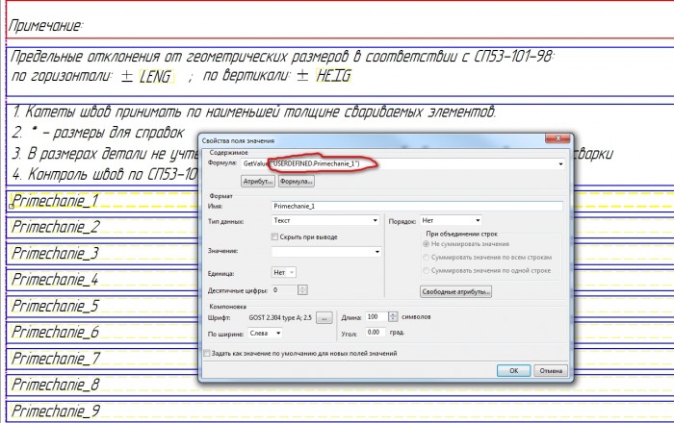This screenshot has width=674, height=423.
Task: Select Суммировать значения по всем строкам
Action: click(426, 257)
